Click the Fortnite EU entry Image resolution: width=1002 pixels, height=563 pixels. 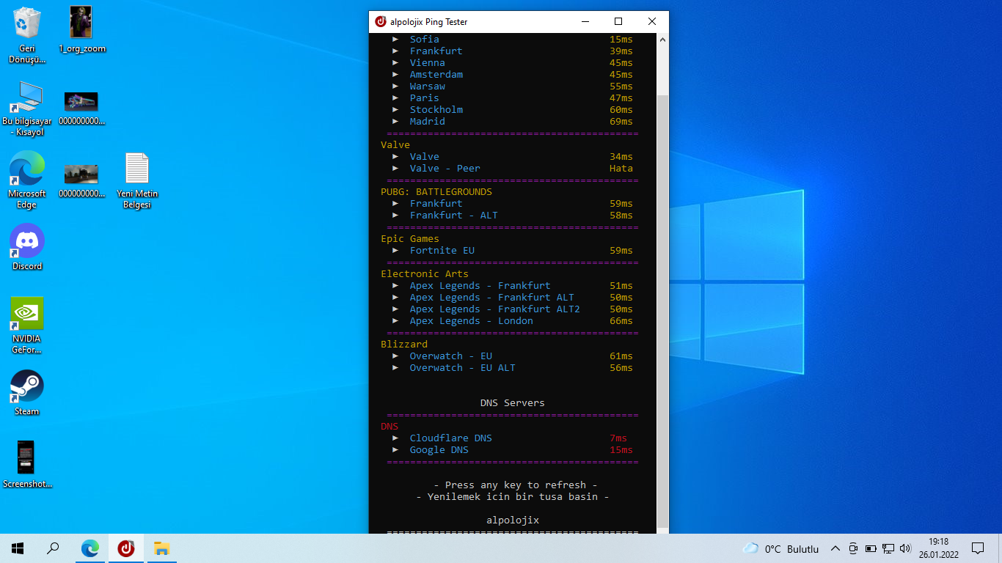[x=512, y=251]
